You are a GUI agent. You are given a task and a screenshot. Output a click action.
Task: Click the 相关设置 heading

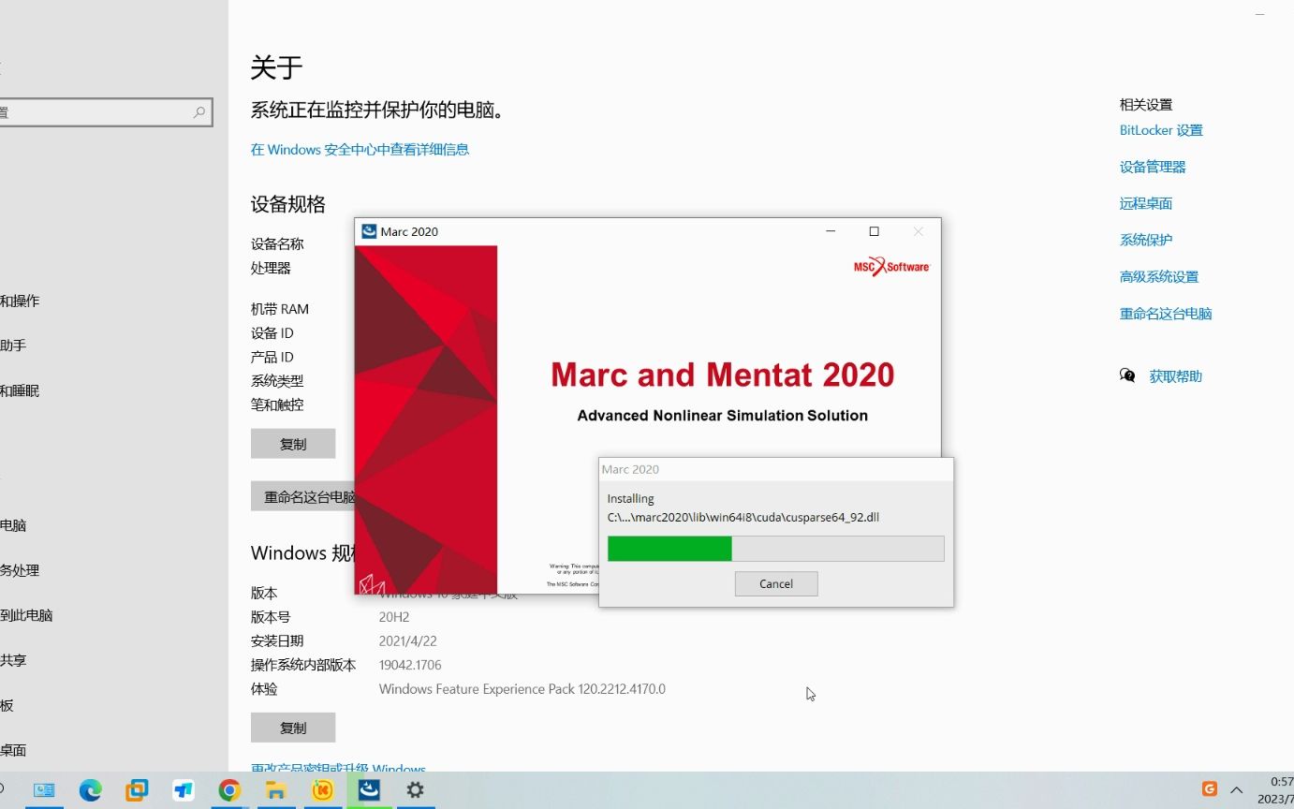coord(1146,105)
